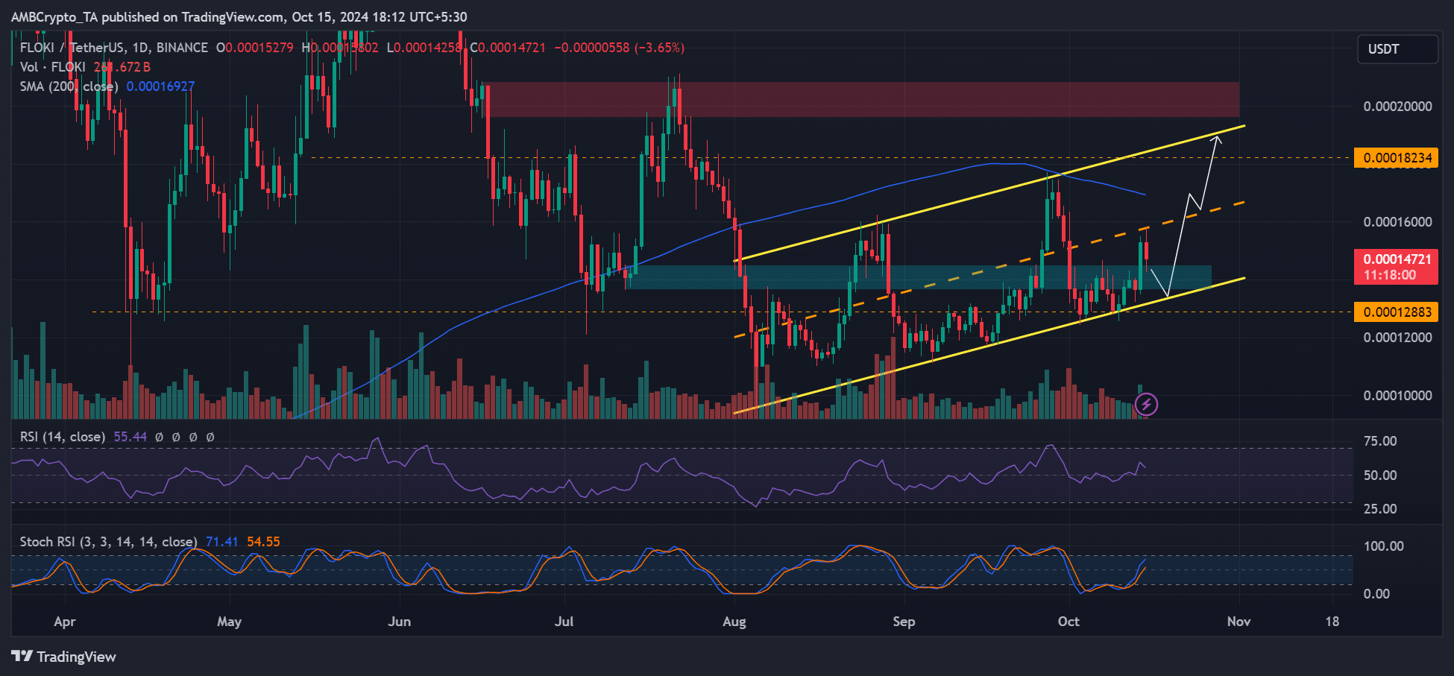Click the Stoch RSI (3, 3, 14, 14, close) label
Viewport: 1454px width, 676px height.
click(x=108, y=542)
